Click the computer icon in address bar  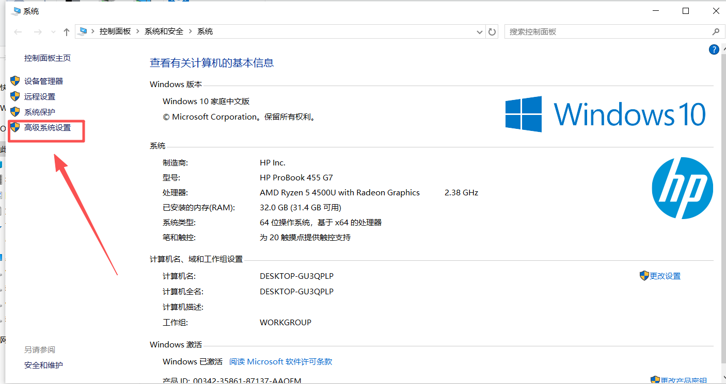coord(83,31)
